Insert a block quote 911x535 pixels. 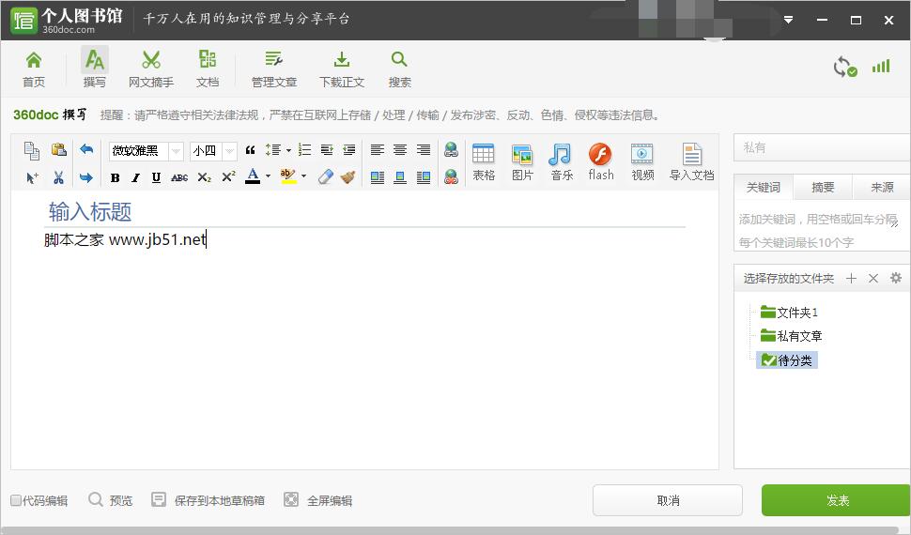(251, 150)
